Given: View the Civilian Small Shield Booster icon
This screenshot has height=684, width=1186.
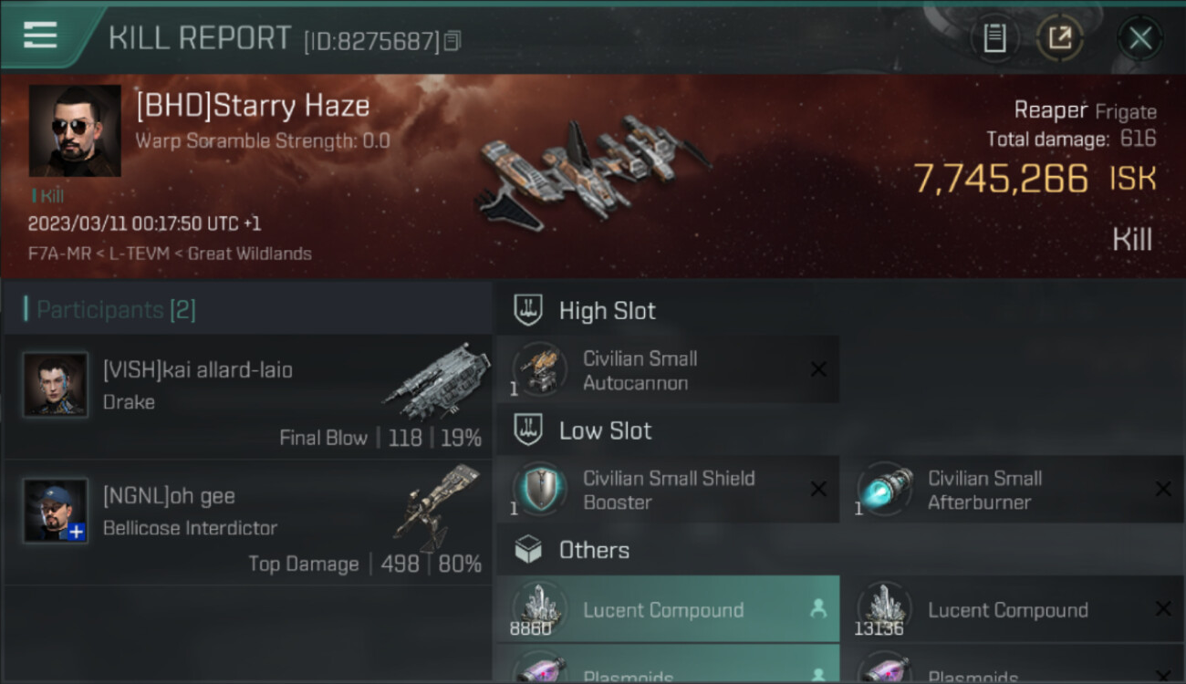Looking at the screenshot, I should pyautogui.click(x=539, y=490).
